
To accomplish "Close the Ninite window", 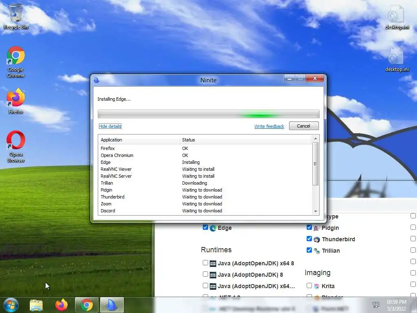I will (315, 79).
